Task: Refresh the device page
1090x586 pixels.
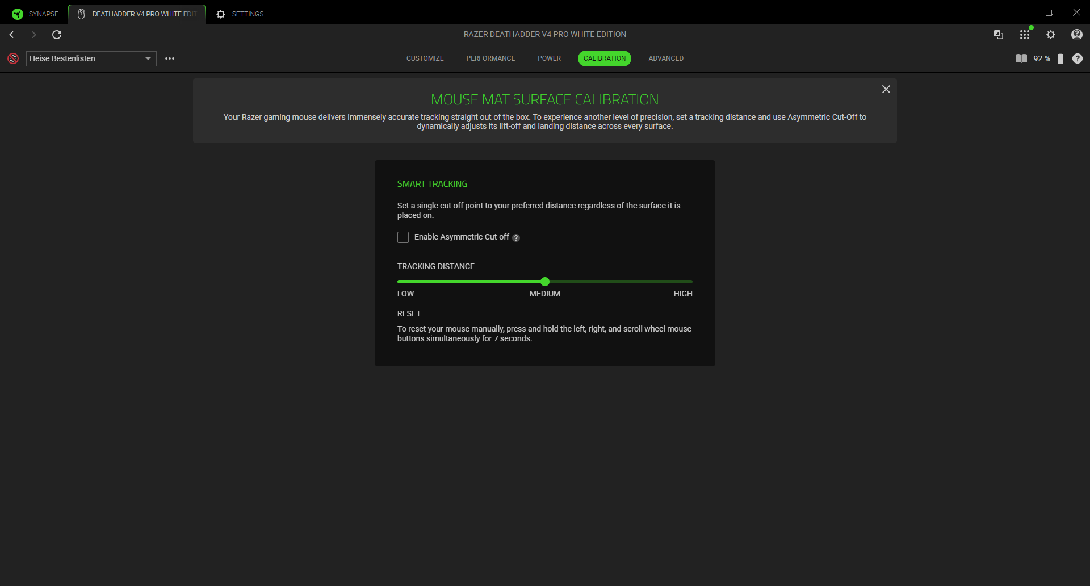Action: click(57, 35)
